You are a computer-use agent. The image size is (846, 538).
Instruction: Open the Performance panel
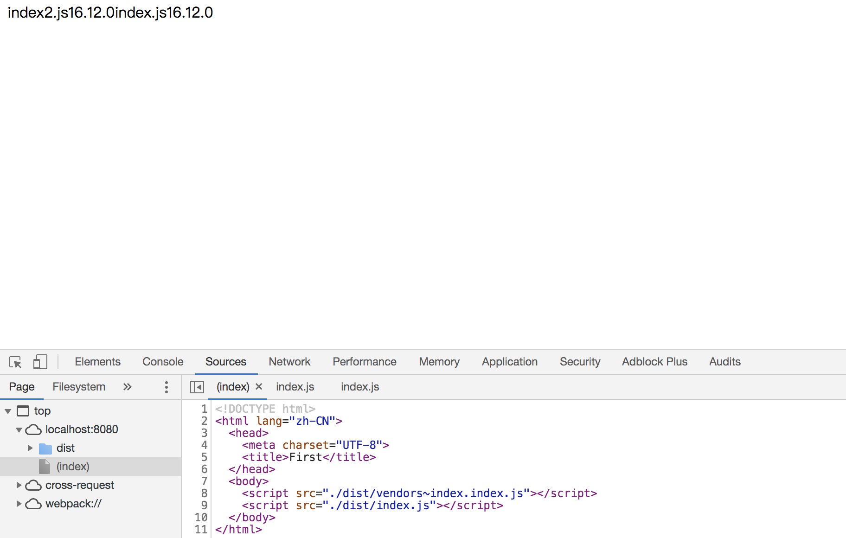click(365, 362)
